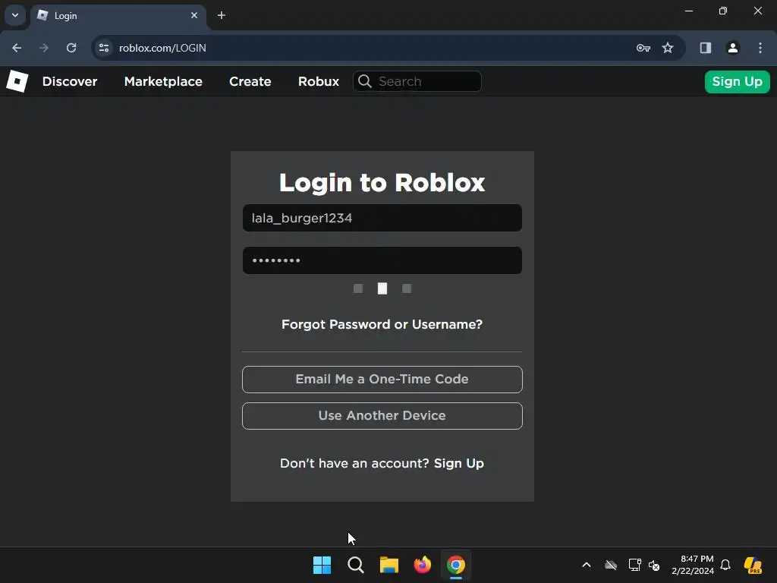
Task: Click the cloud sync tray icon
Action: coord(611,565)
